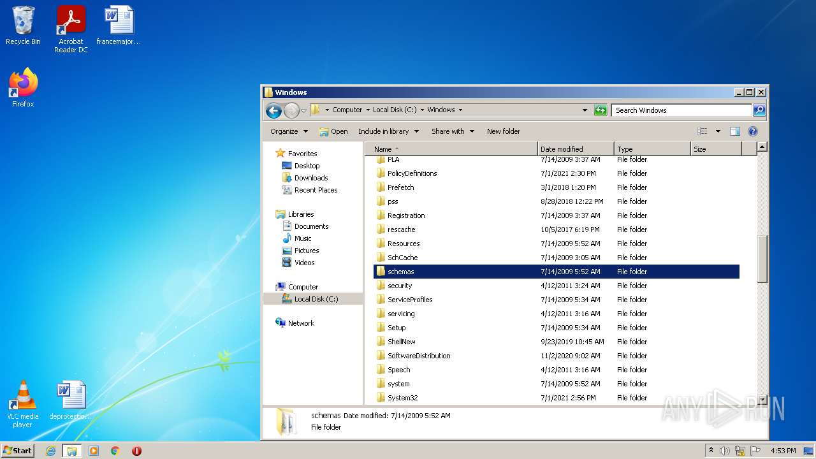Open the view options dropdown arrow
Viewport: 816px width, 459px height.
tap(718, 131)
